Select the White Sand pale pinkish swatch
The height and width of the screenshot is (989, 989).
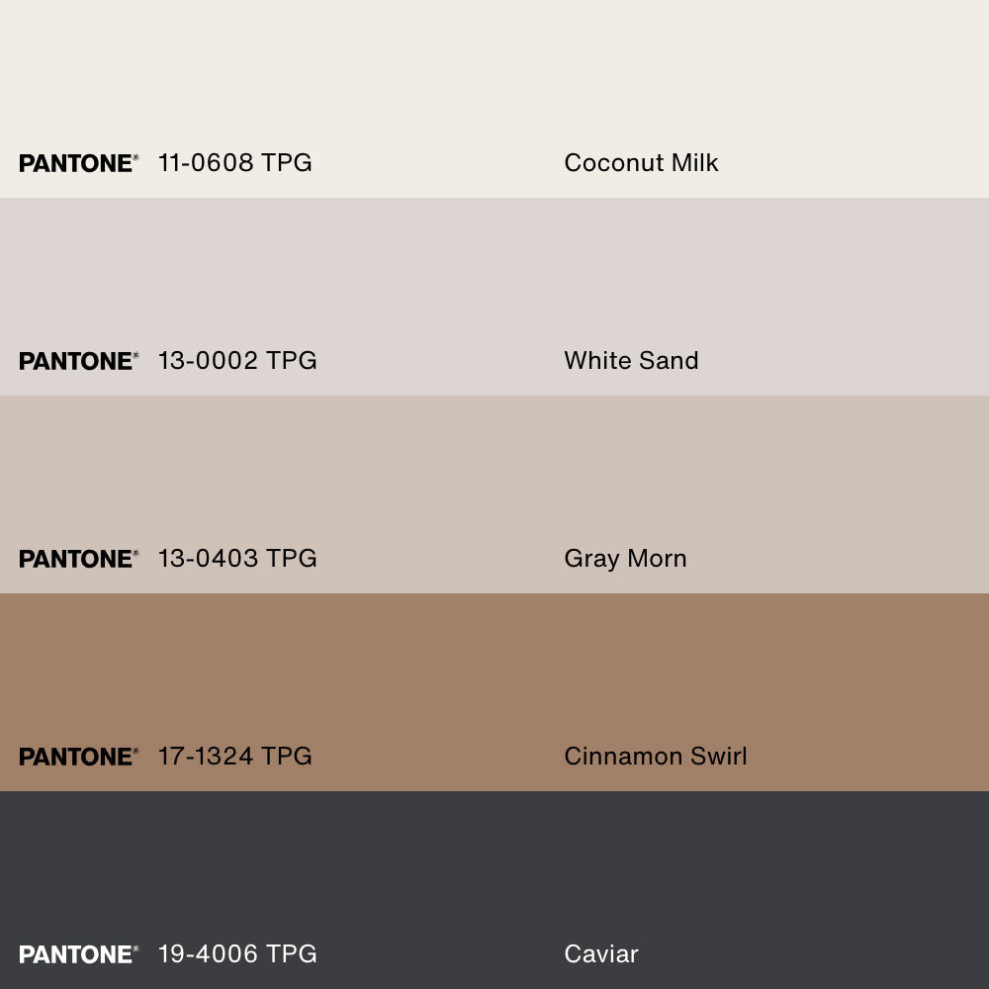tap(494, 277)
